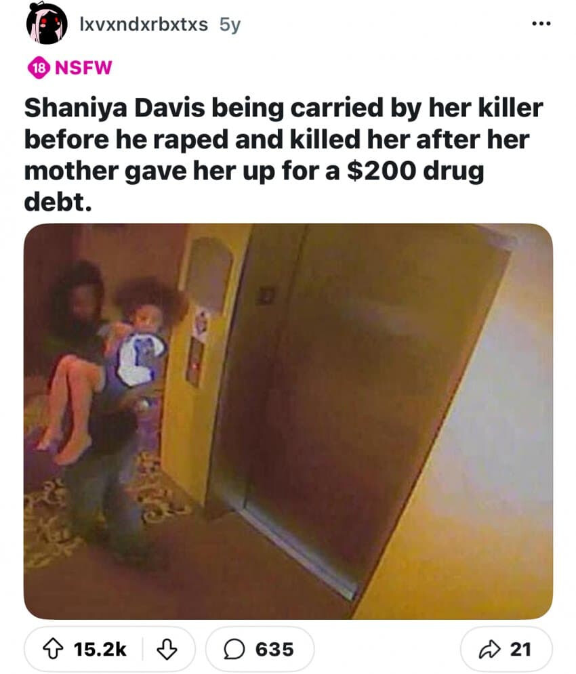The width and height of the screenshot is (576, 674).
Task: Click the 15.2k vote score
Action: 100,650
